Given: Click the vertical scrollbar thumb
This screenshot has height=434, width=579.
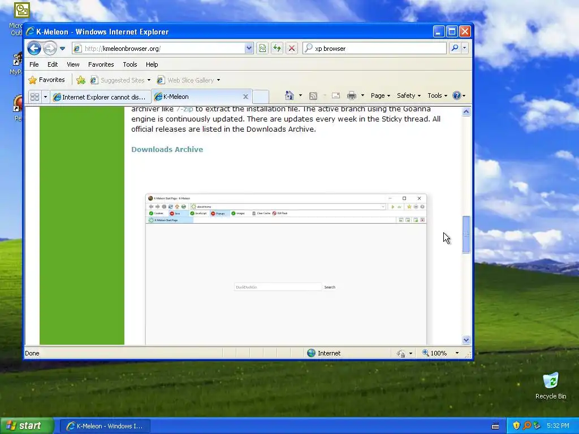Looking at the screenshot, I should click(x=466, y=235).
